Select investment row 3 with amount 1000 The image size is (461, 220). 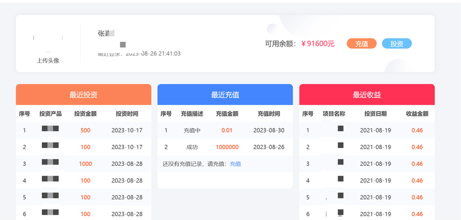[84, 164]
